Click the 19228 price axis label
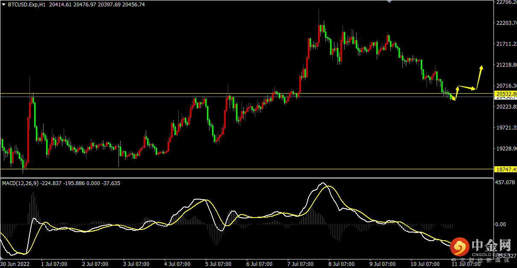 click(x=506, y=149)
